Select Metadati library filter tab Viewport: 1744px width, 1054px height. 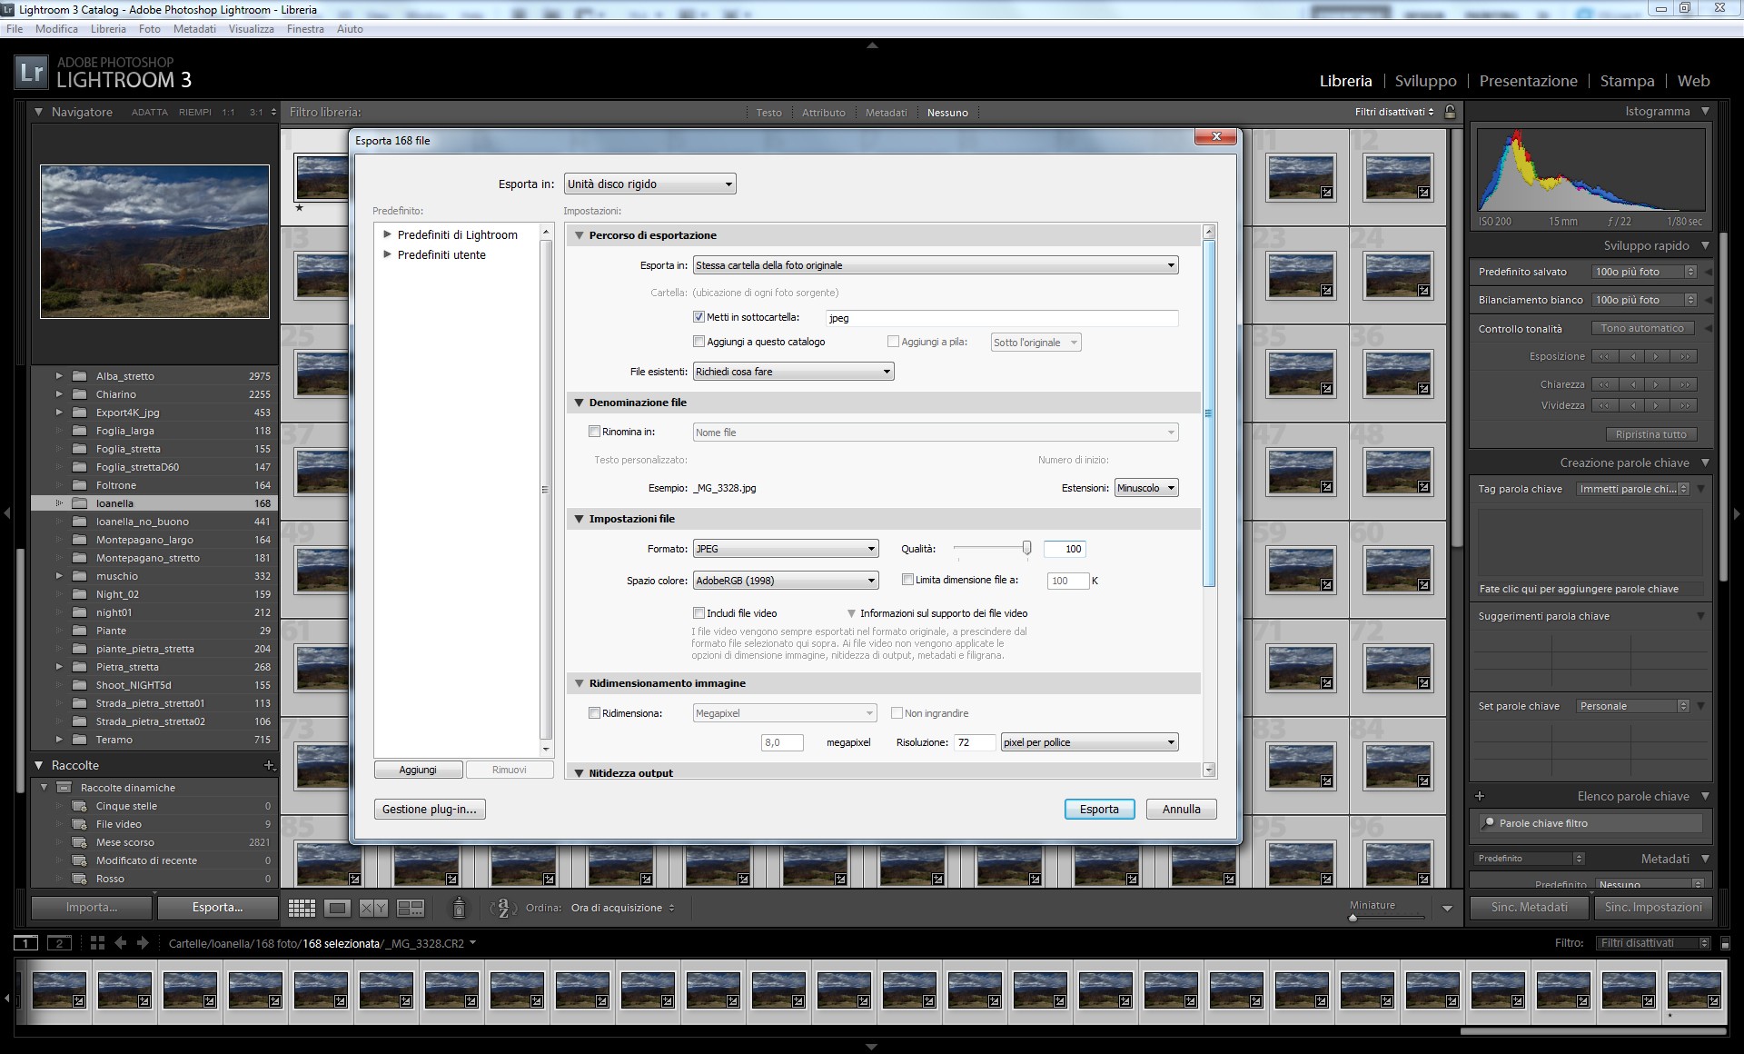pos(886,113)
